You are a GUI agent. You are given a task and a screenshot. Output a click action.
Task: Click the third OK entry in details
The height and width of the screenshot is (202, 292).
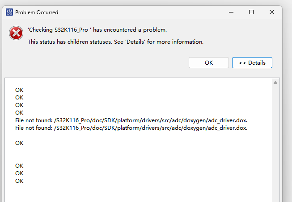point(19,105)
